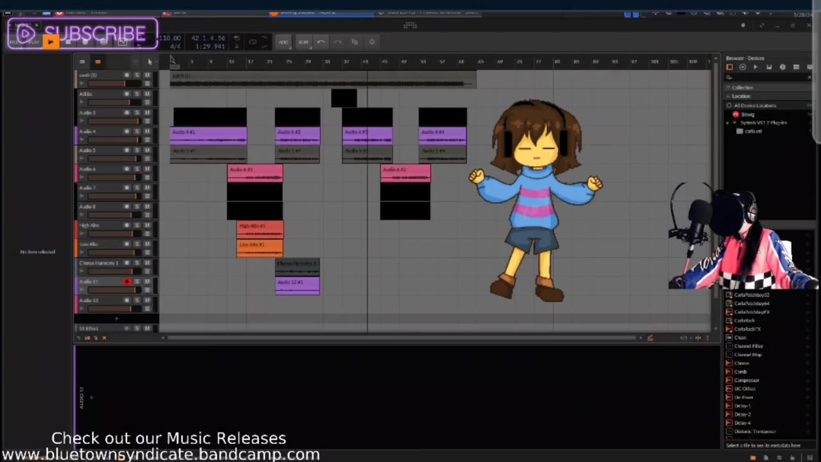This screenshot has height=462, width=821.
Task: Select All Device Locations entry
Action: (x=755, y=105)
